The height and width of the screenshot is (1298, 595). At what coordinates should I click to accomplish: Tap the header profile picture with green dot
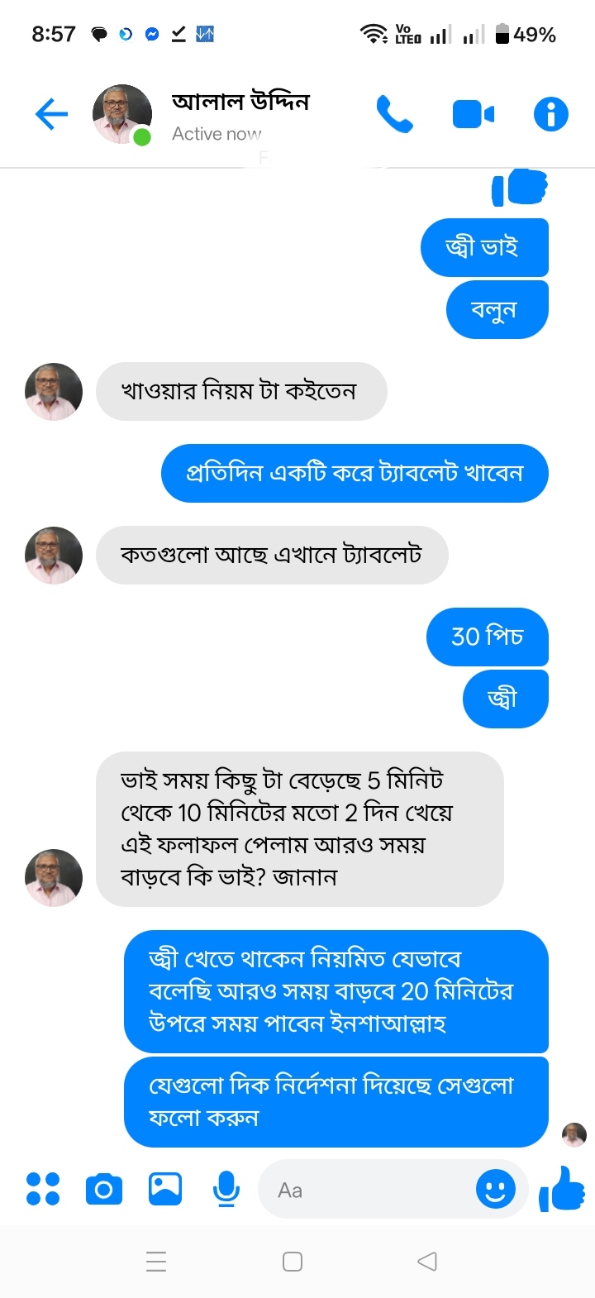(122, 114)
